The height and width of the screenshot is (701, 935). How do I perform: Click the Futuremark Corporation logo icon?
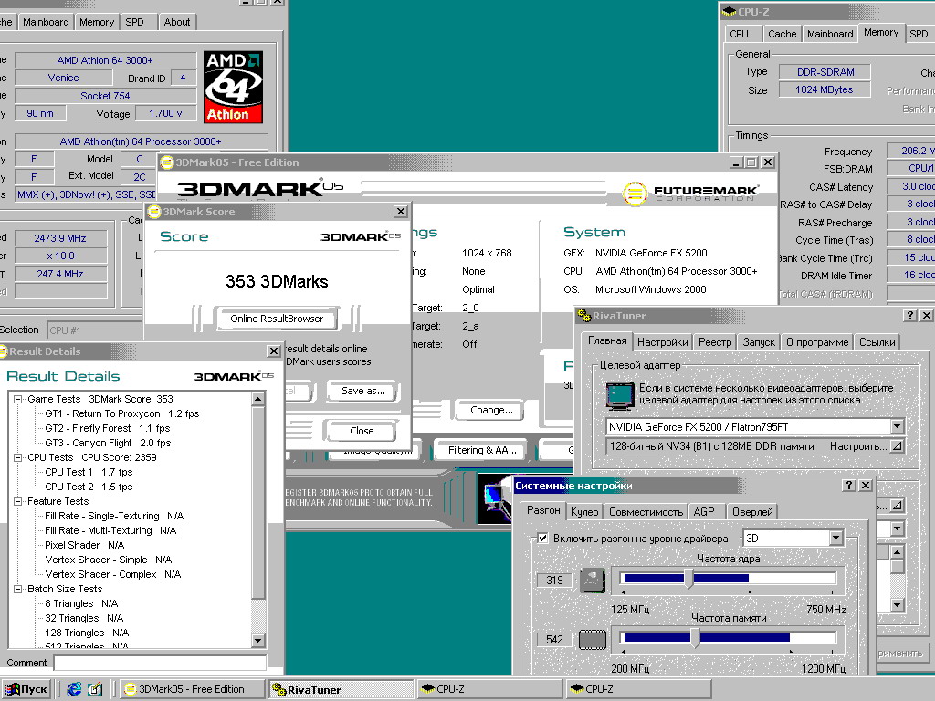[635, 194]
